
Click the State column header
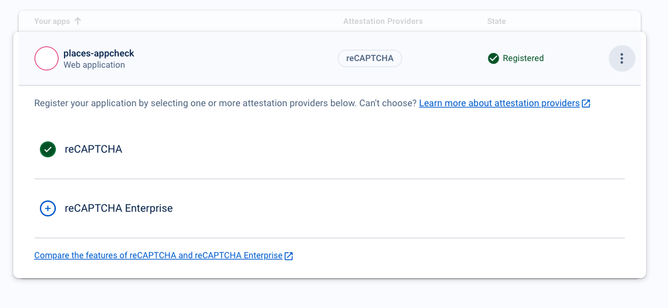click(496, 21)
